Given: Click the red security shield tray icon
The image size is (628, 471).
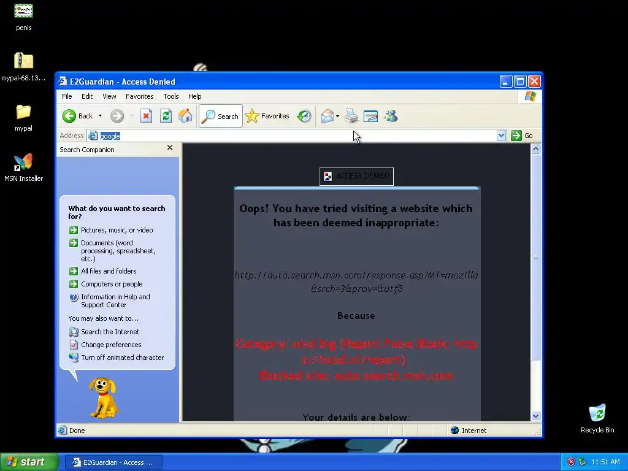Looking at the screenshot, I should pyautogui.click(x=571, y=462).
